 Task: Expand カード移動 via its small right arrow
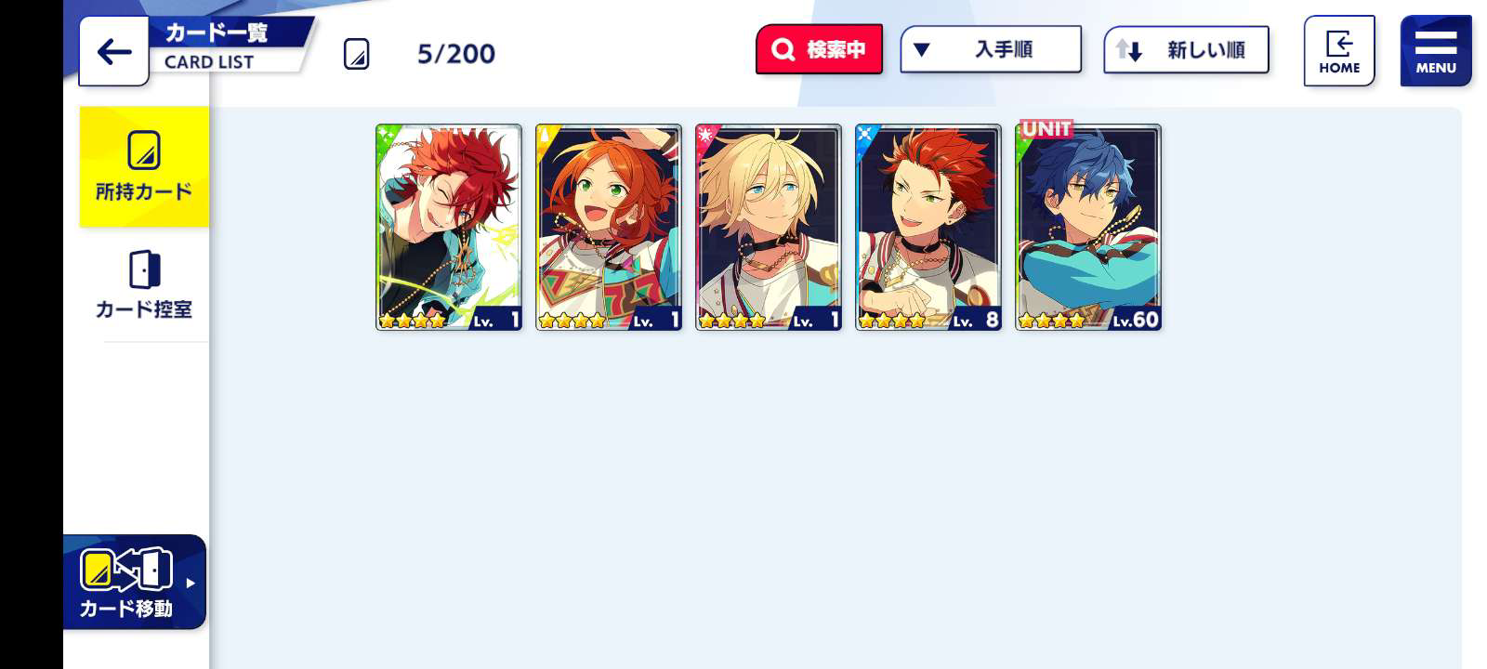[191, 584]
